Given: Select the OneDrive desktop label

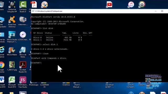Looking at the screenshot, I should (66, 85).
